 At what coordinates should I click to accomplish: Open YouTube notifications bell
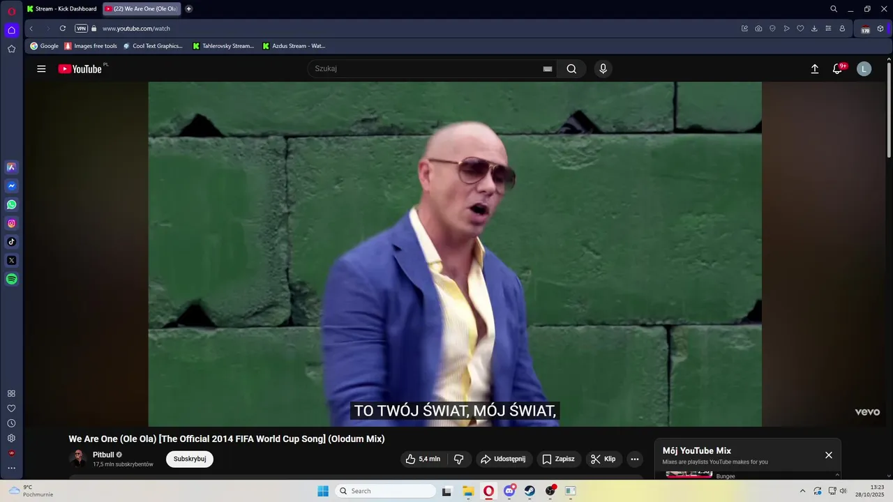tap(838, 69)
